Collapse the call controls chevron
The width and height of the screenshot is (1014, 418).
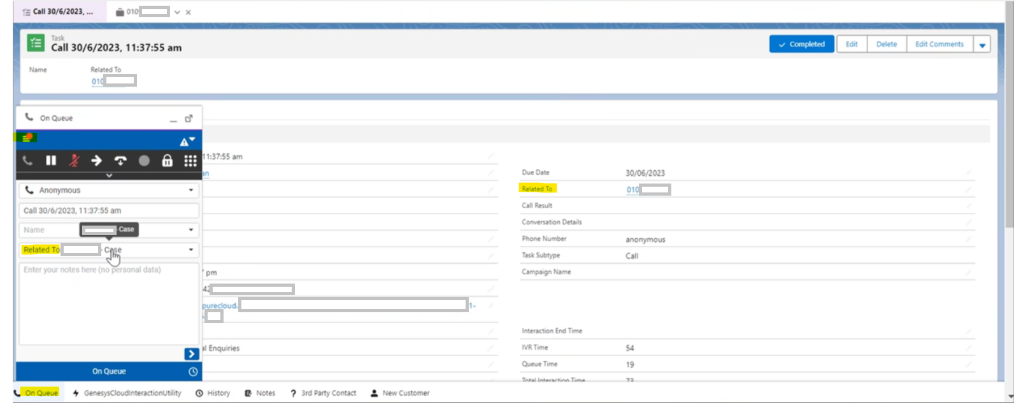(109, 175)
